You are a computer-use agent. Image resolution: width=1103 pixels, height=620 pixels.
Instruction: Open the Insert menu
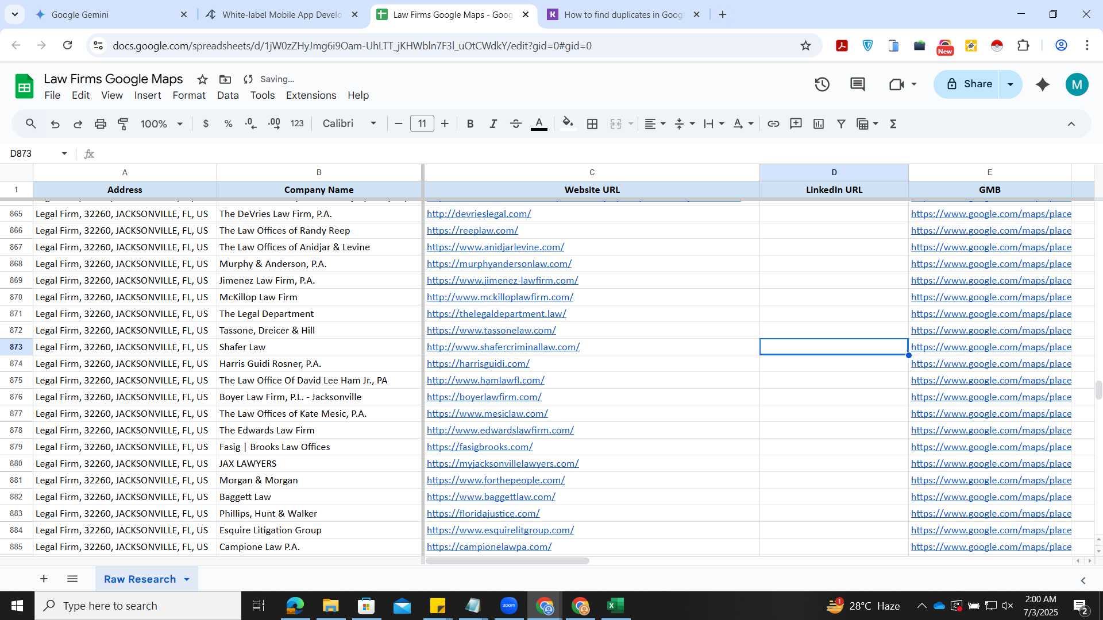pyautogui.click(x=148, y=95)
